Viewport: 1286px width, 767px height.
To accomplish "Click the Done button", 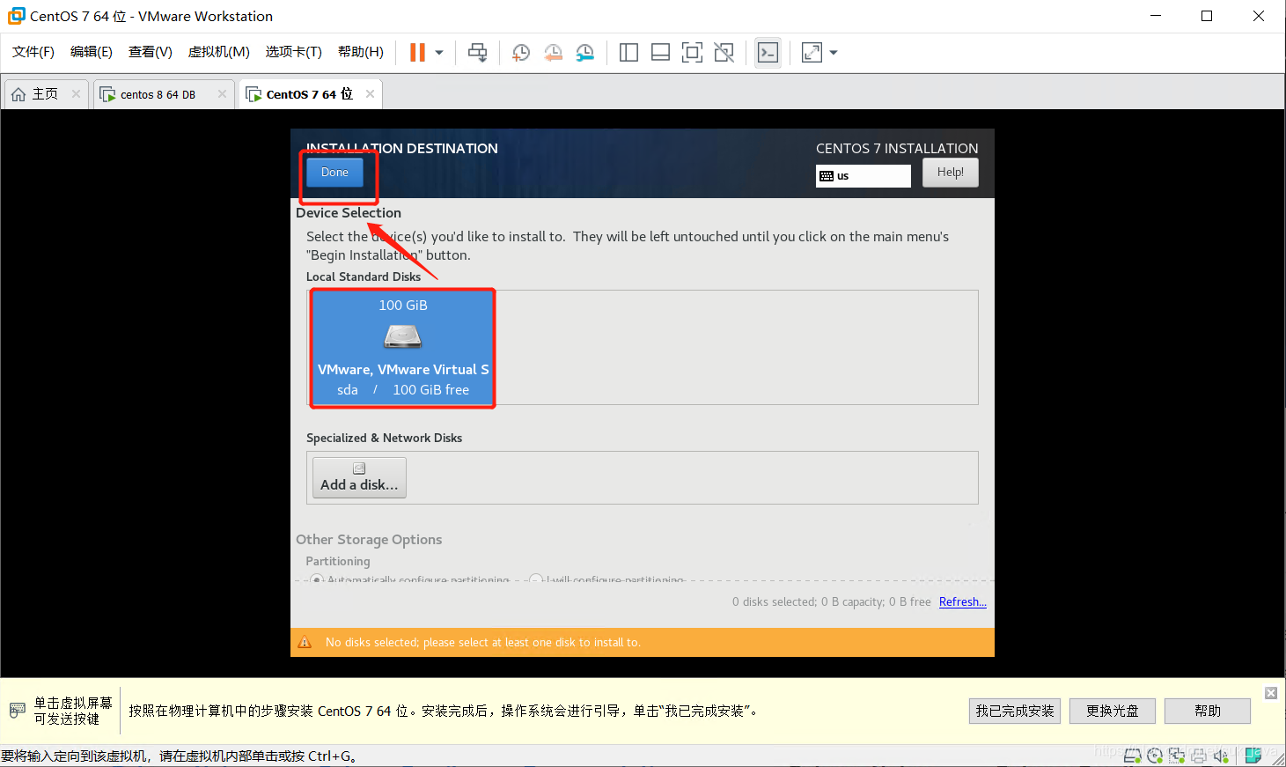I will tap(334, 173).
